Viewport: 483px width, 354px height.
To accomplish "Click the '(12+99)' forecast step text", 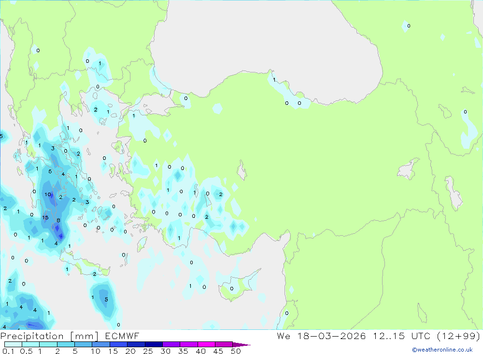I will point(459,336).
